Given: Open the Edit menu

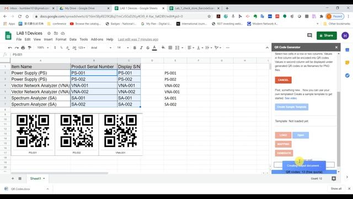Looking at the screenshot, I should [28, 39].
